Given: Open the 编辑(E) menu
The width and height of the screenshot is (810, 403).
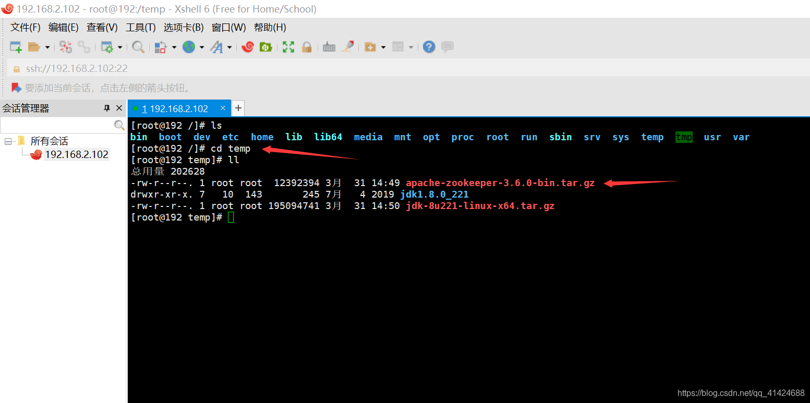Looking at the screenshot, I should (x=63, y=28).
